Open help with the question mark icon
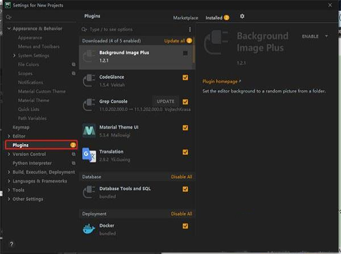 11,244
